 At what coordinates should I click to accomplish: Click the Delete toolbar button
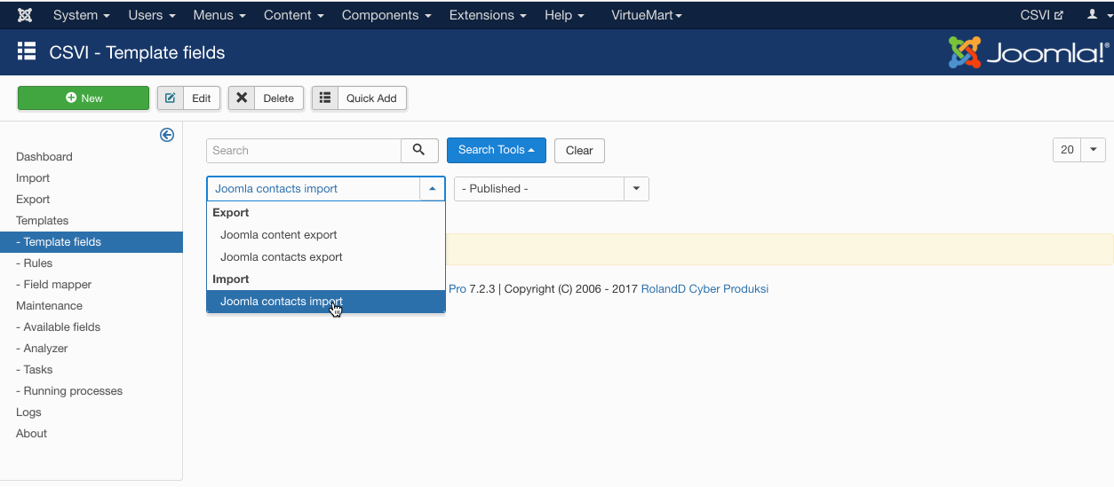(x=266, y=98)
